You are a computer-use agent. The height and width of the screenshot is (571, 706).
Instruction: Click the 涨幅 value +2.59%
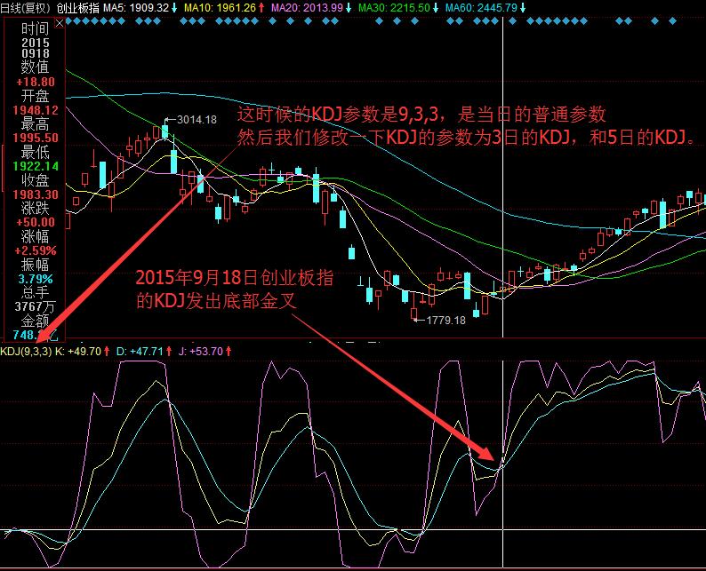(x=36, y=250)
